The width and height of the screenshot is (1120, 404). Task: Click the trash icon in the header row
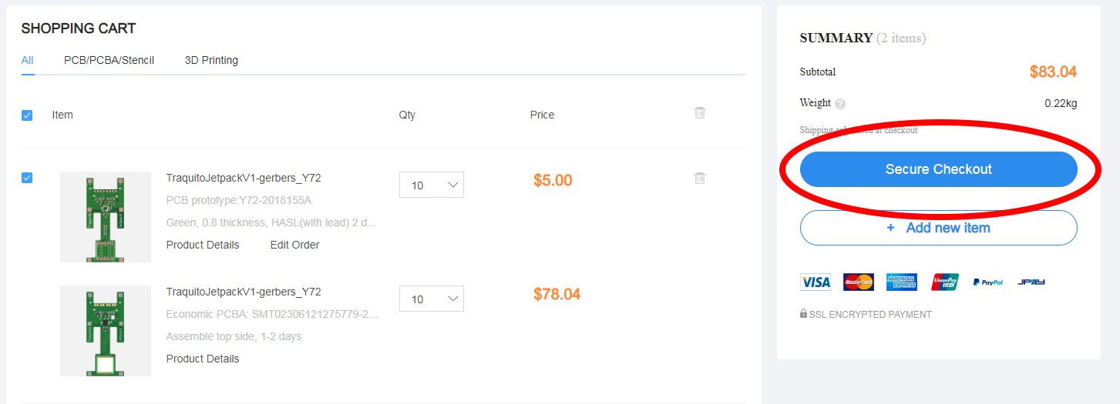(700, 113)
